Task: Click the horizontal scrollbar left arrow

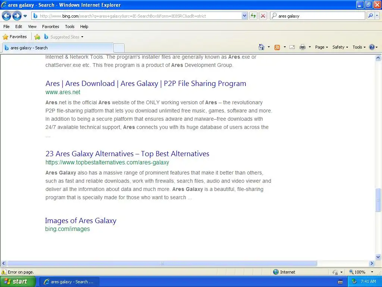Action: point(3,263)
